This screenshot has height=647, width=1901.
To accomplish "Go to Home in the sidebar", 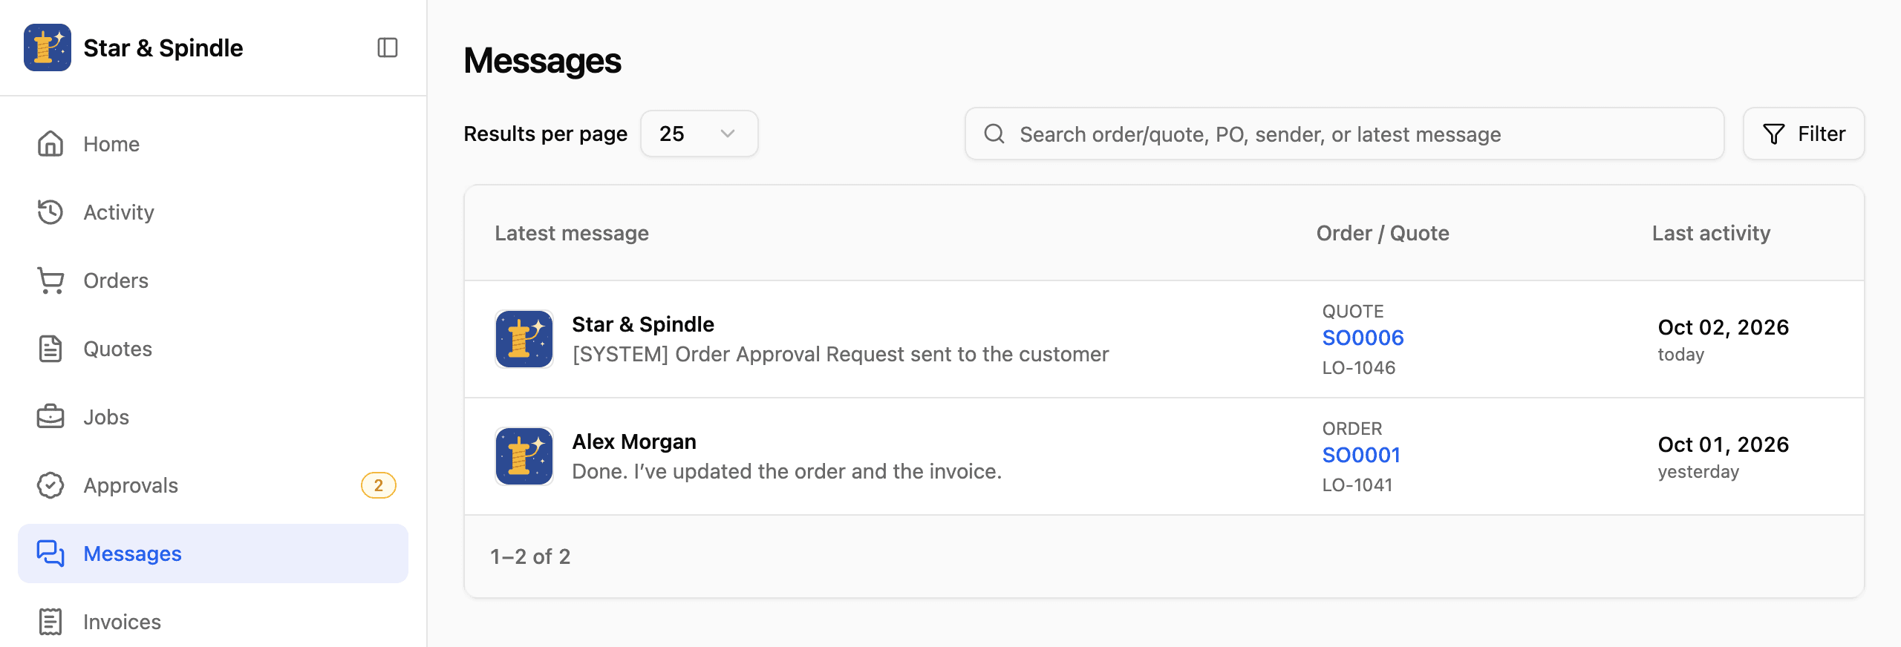I will coord(213,144).
